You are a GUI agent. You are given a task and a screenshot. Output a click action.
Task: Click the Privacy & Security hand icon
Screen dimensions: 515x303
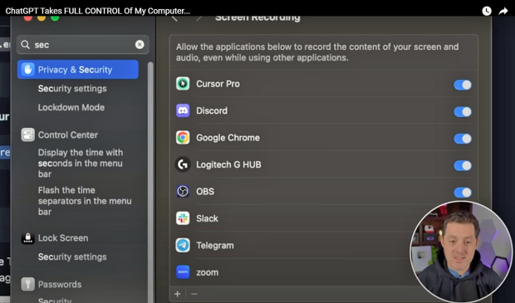[28, 70]
